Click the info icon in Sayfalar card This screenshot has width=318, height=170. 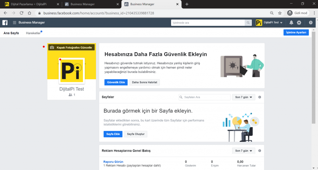(260, 97)
